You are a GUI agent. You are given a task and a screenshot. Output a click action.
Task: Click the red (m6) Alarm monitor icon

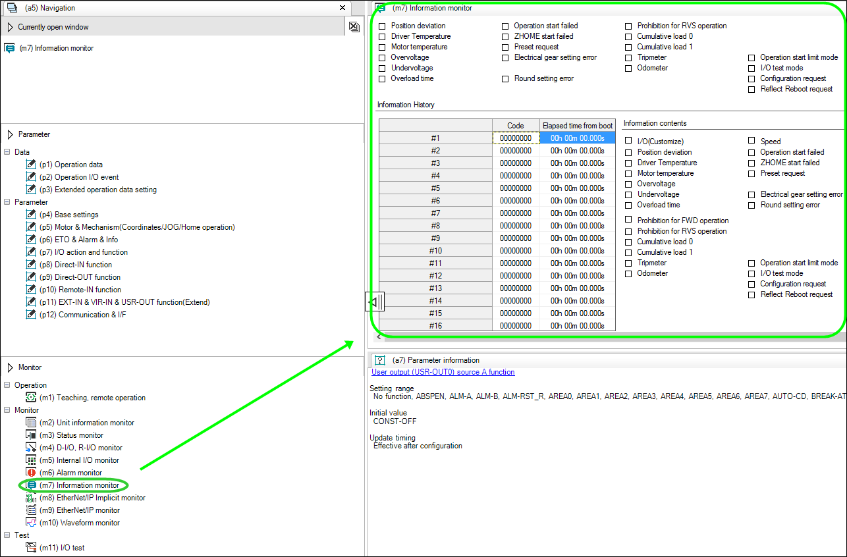point(31,473)
